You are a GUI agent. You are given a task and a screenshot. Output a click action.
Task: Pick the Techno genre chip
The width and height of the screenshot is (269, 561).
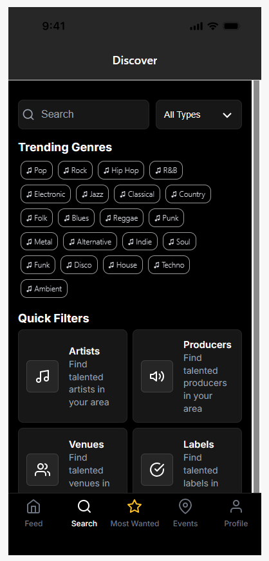coord(169,265)
